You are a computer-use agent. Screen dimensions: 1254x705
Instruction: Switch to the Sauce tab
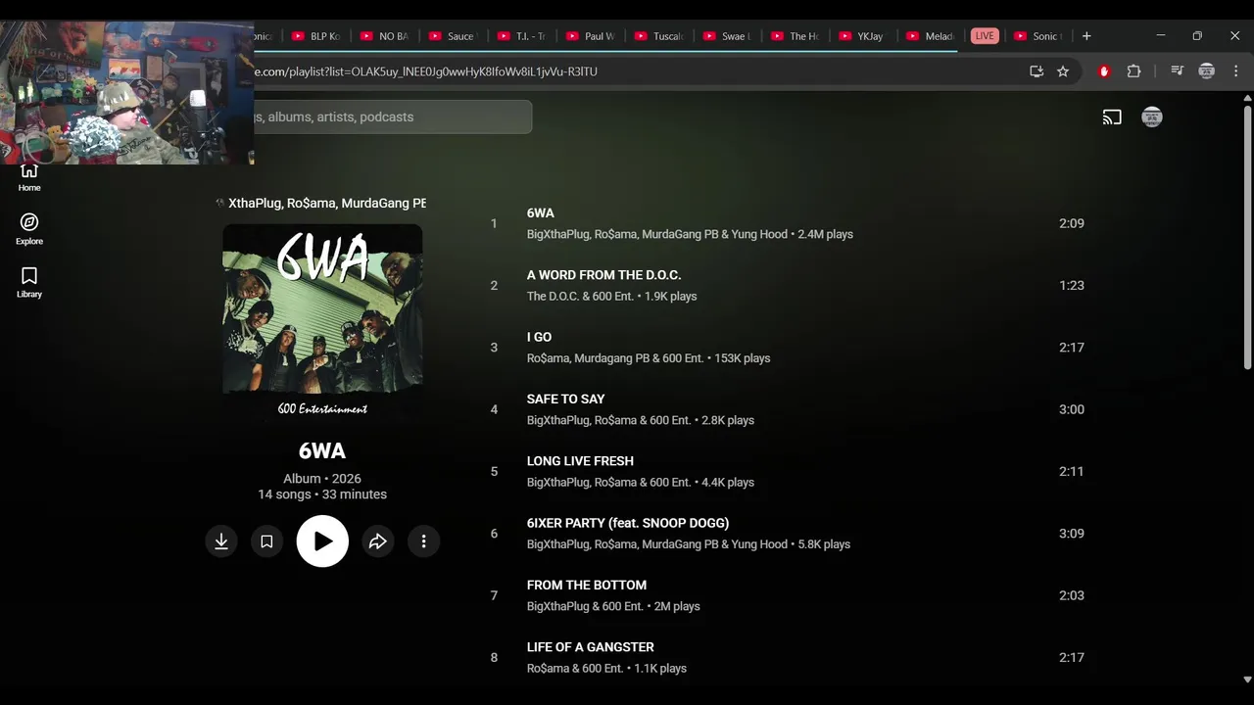(x=453, y=36)
